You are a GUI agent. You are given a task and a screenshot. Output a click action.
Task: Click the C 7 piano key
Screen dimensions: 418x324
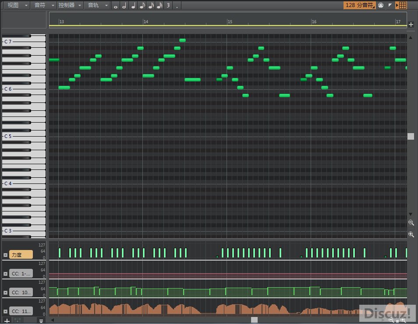tap(24, 42)
